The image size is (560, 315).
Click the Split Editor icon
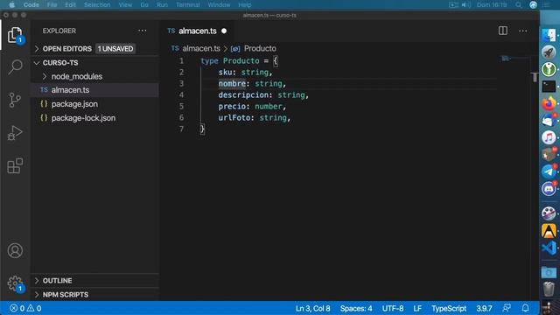pos(503,31)
